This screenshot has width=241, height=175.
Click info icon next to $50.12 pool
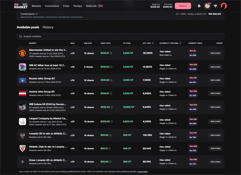coord(110,149)
